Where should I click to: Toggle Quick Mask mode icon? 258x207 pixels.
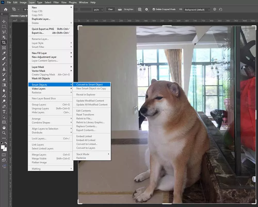tap(4, 155)
